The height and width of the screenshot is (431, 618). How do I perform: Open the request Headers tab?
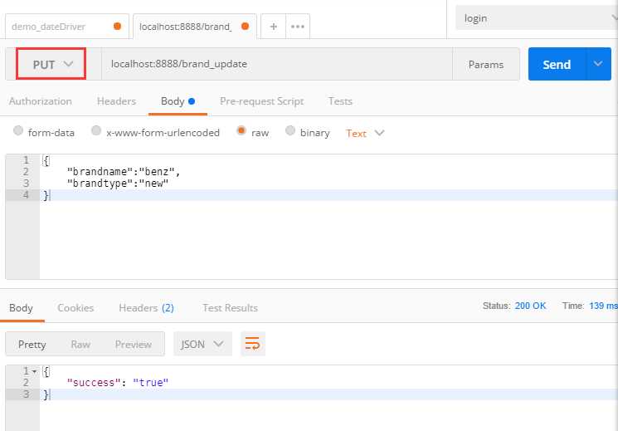tap(116, 101)
